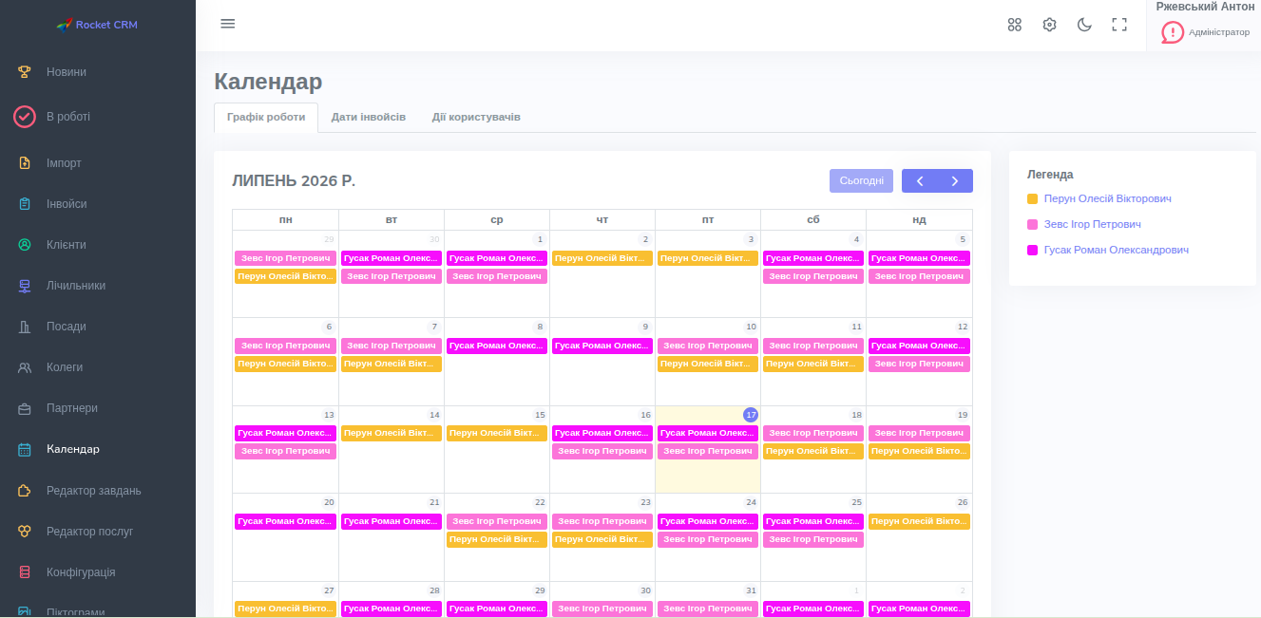Click the ЛИПЕНЬ 2026 Р. title
This screenshot has width=1261, height=618.
coord(294,180)
